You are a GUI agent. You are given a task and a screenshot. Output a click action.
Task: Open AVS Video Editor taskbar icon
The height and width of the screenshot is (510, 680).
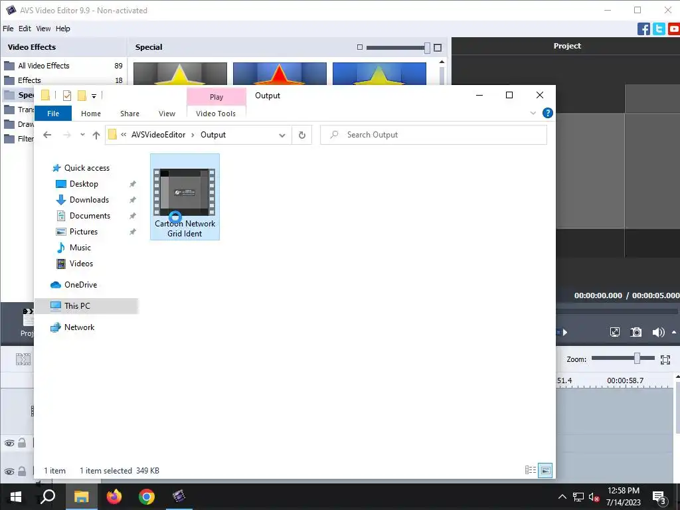(179, 497)
